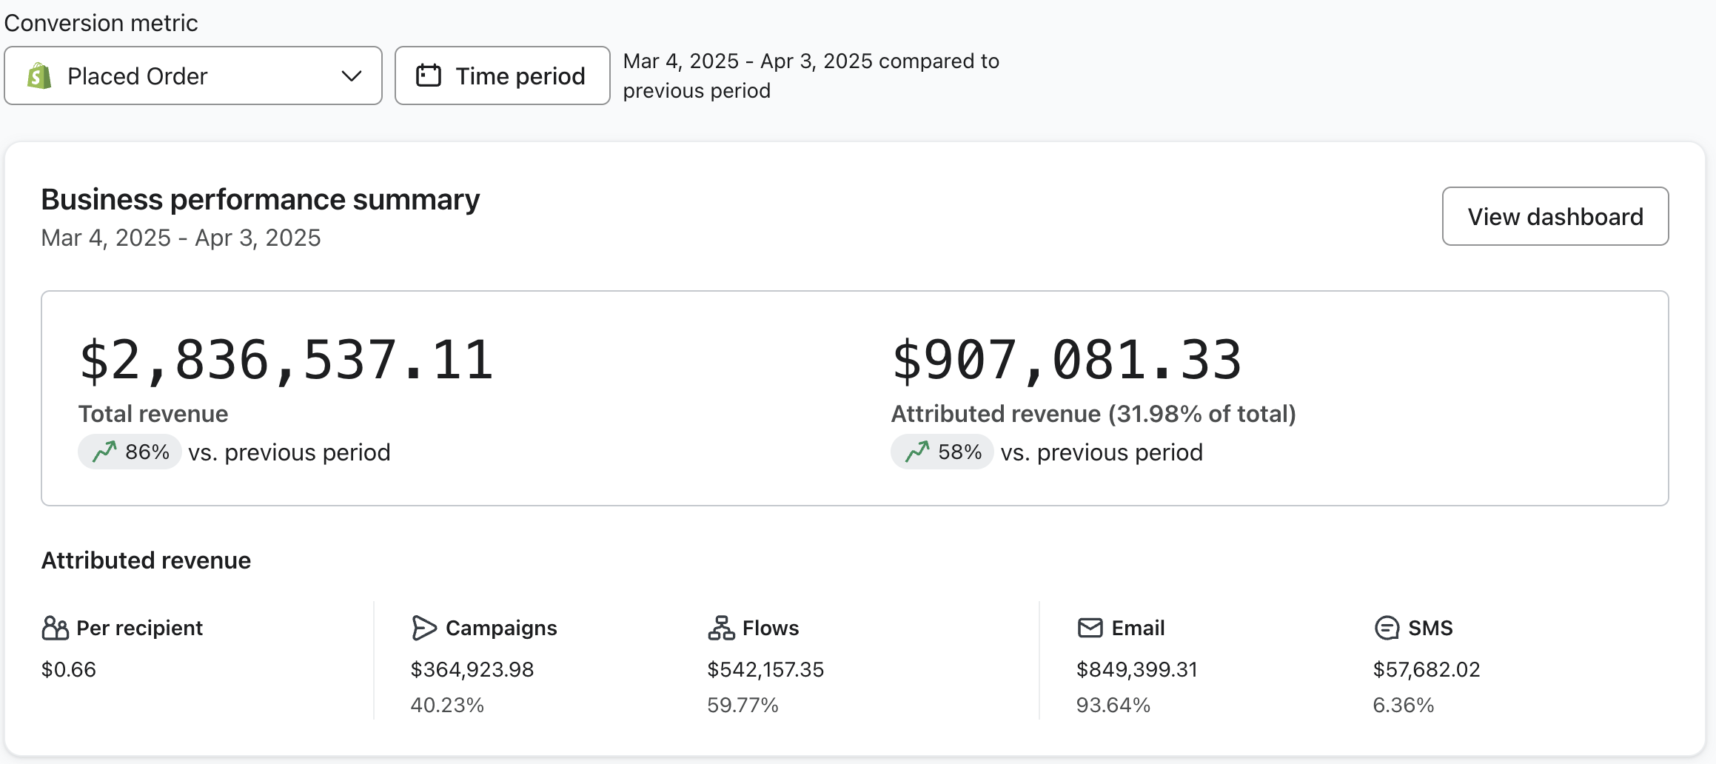Click the Per recipient value $0.66
Image resolution: width=1716 pixels, height=764 pixels.
click(69, 669)
